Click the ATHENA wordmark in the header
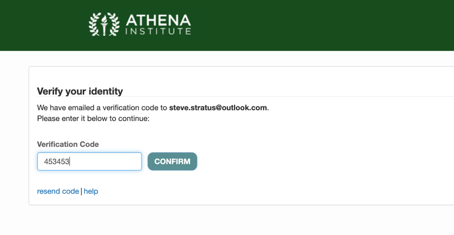Screen dimensions: 454x235 (x=158, y=21)
